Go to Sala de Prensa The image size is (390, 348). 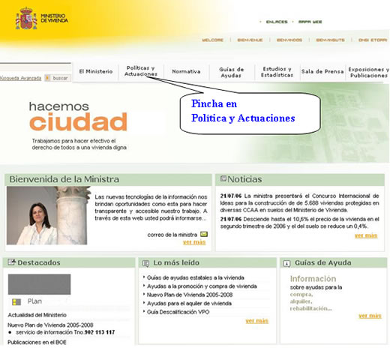(322, 71)
